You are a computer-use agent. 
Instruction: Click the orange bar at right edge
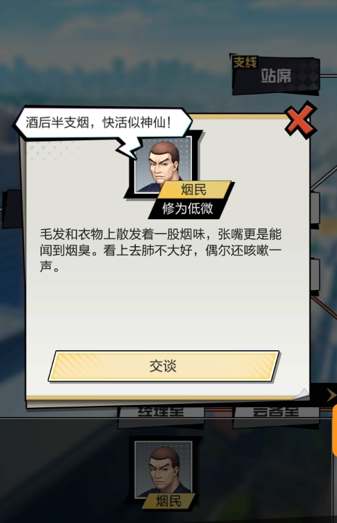click(334, 430)
